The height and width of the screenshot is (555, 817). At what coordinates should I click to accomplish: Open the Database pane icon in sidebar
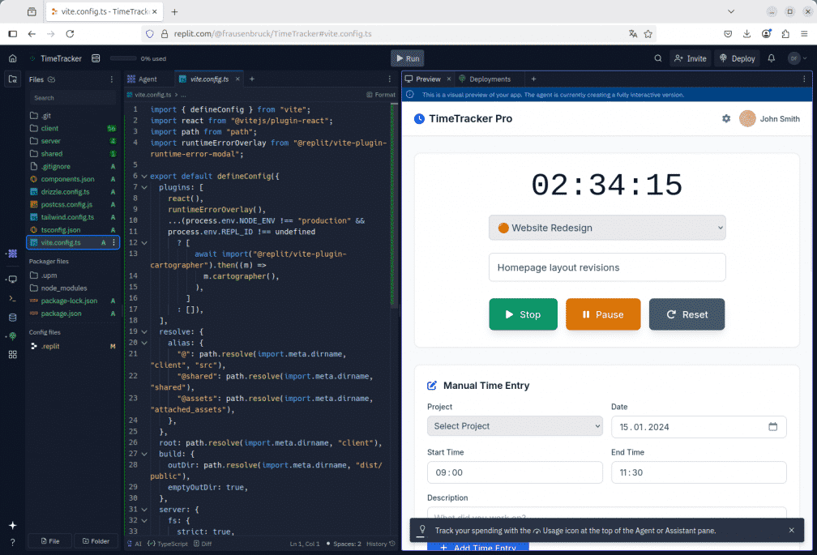pos(11,317)
